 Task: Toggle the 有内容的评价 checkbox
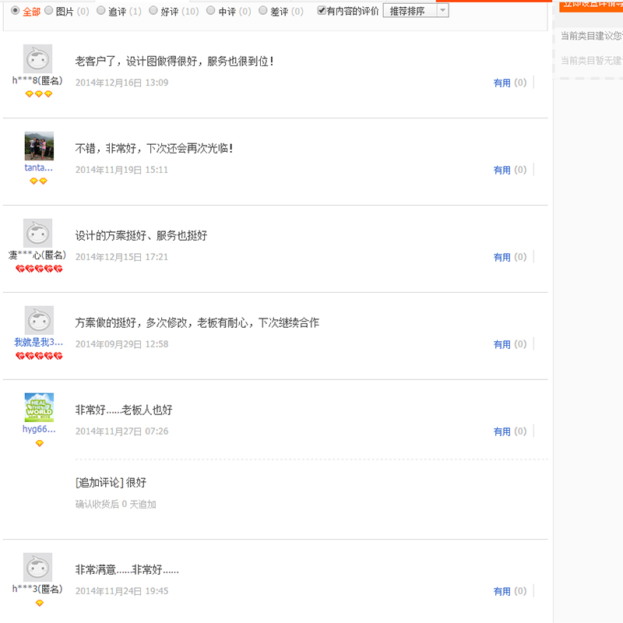pyautogui.click(x=322, y=10)
